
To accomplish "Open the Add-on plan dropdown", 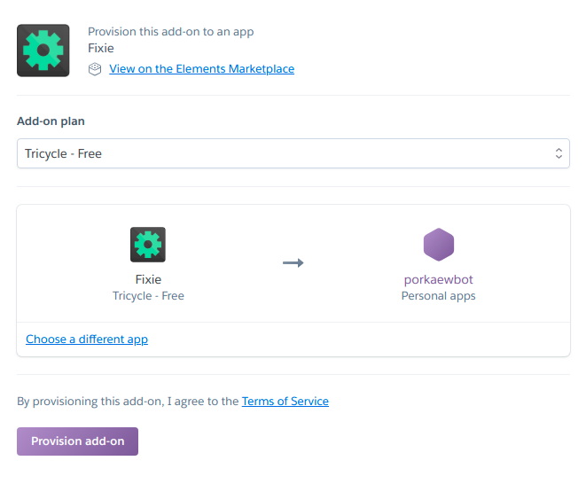I will 293,153.
